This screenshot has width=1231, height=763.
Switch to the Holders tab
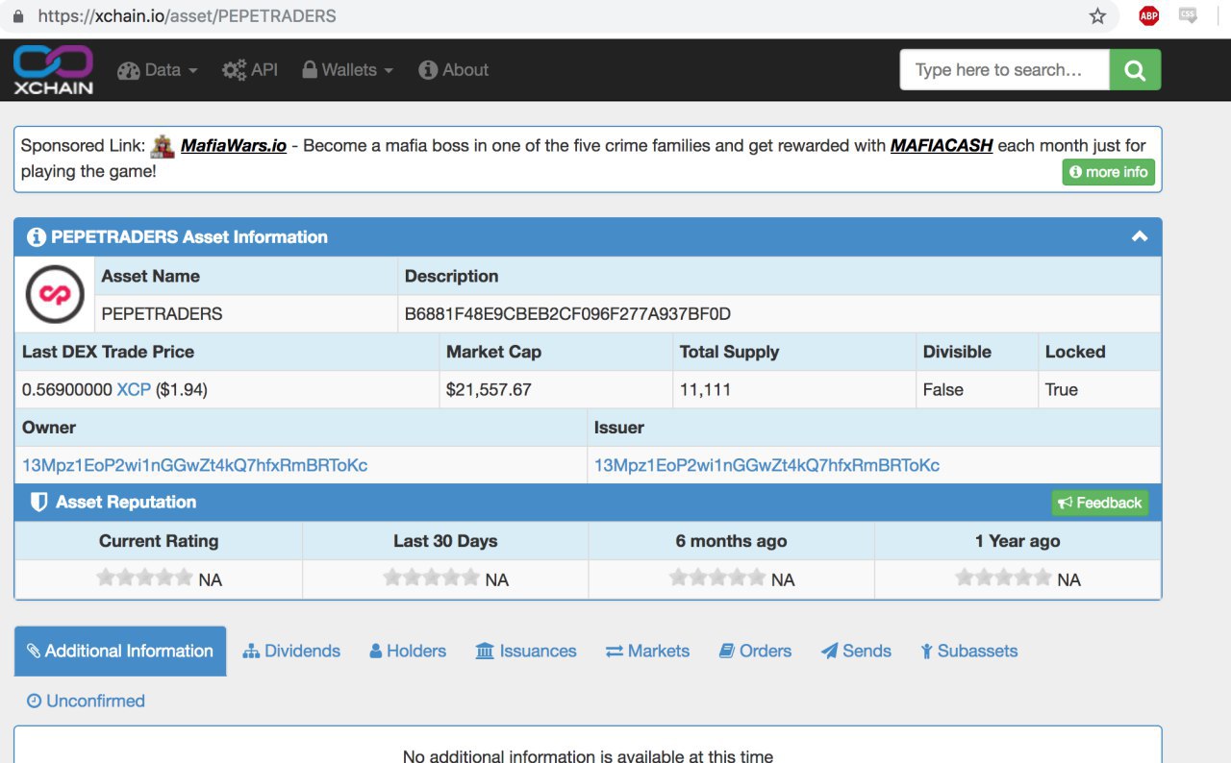(408, 652)
